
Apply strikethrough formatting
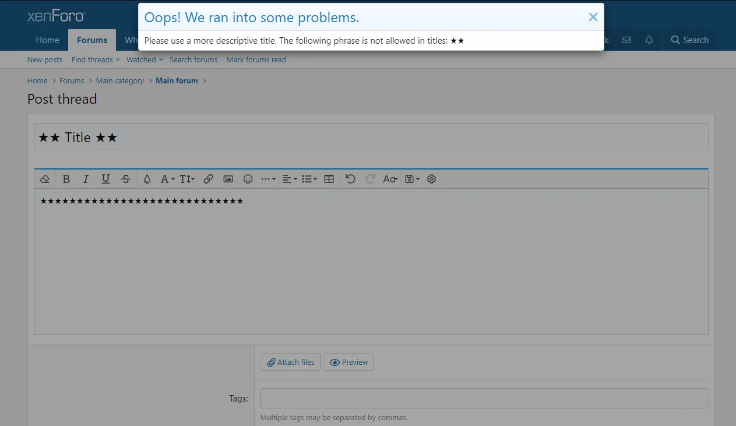coord(125,179)
